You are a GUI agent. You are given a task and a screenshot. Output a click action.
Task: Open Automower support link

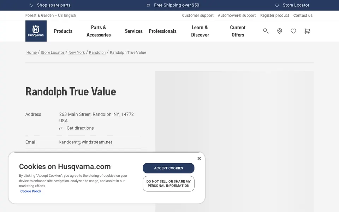point(237,15)
